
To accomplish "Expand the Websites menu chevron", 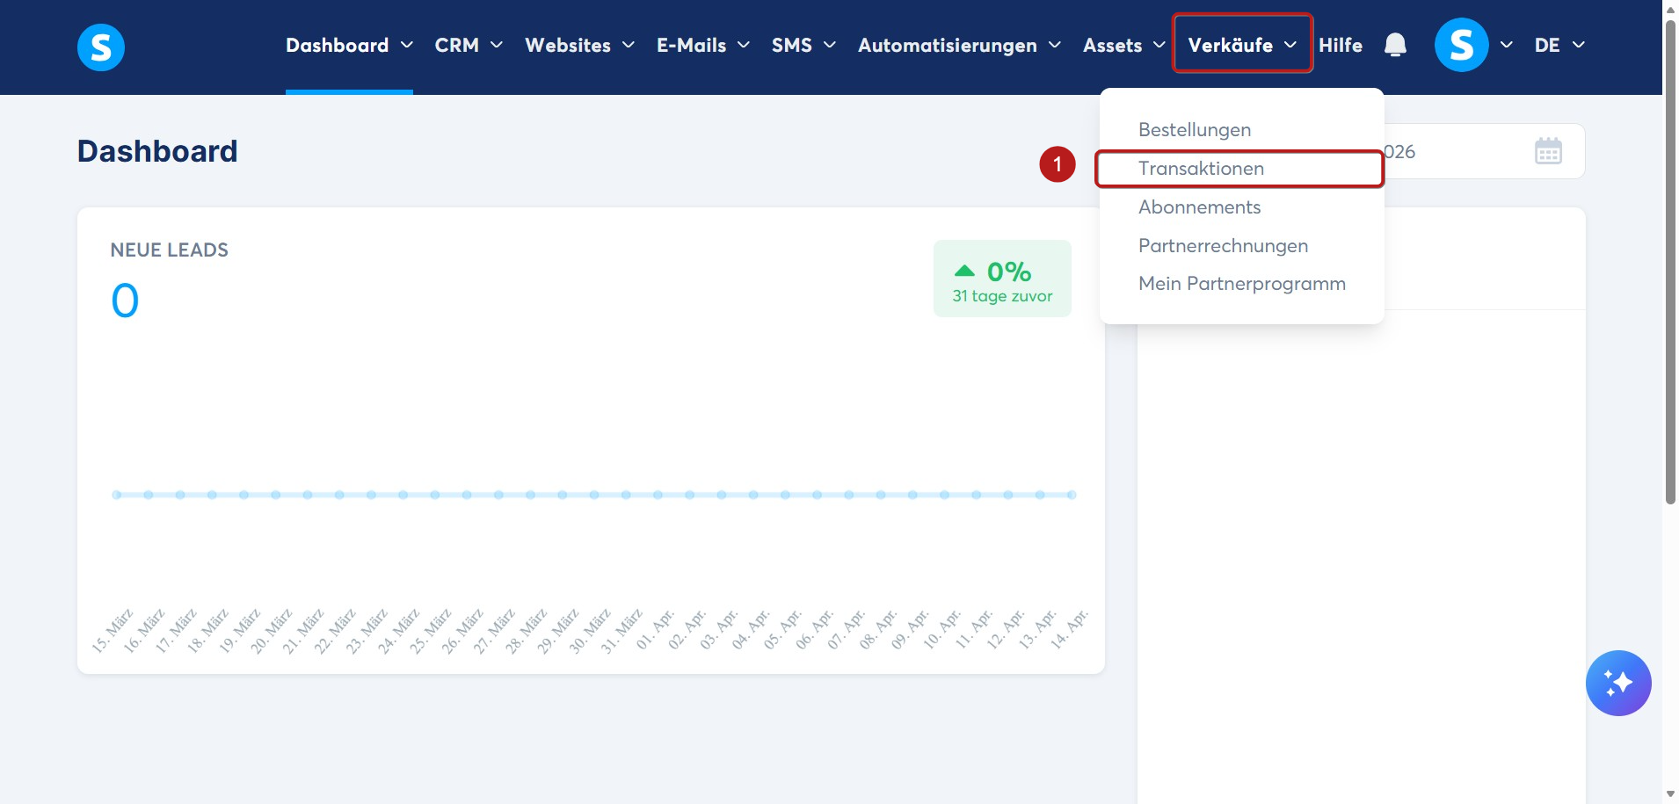I will pyautogui.click(x=629, y=45).
